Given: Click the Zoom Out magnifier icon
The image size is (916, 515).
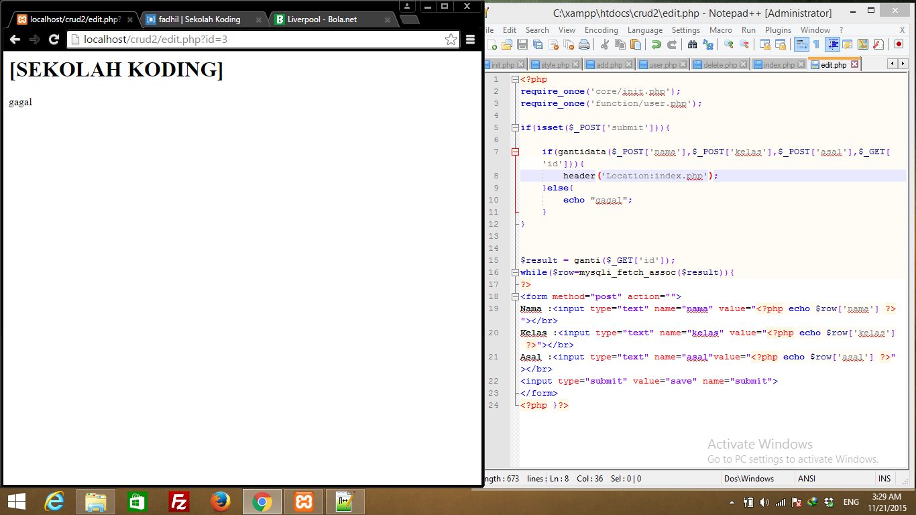Looking at the screenshot, I should point(744,44).
